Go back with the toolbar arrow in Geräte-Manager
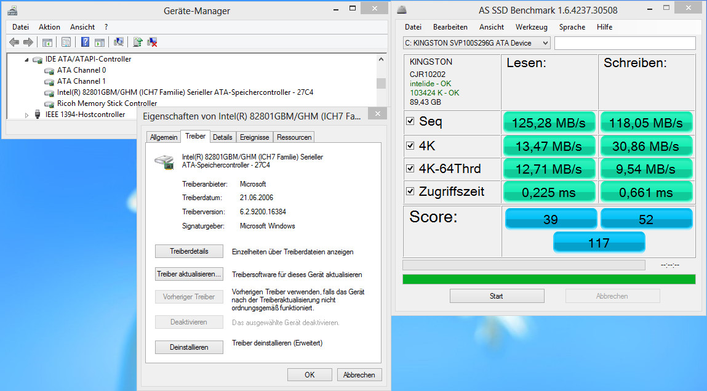 pyautogui.click(x=14, y=42)
